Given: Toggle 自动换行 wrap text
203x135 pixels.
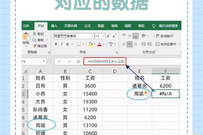Looking at the screenshot, I should click(164, 36).
